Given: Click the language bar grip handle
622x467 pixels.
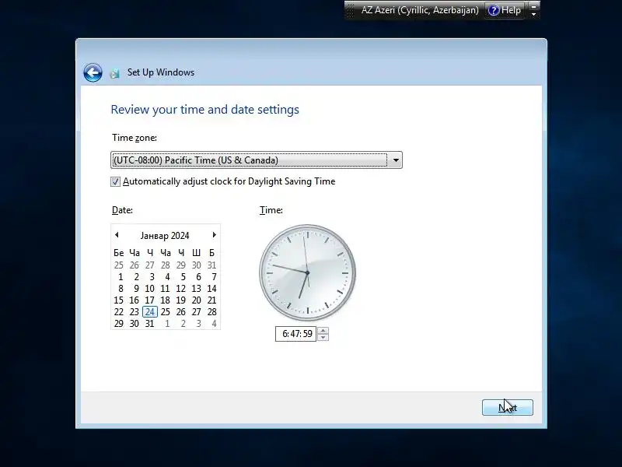Looking at the screenshot, I should [350, 10].
